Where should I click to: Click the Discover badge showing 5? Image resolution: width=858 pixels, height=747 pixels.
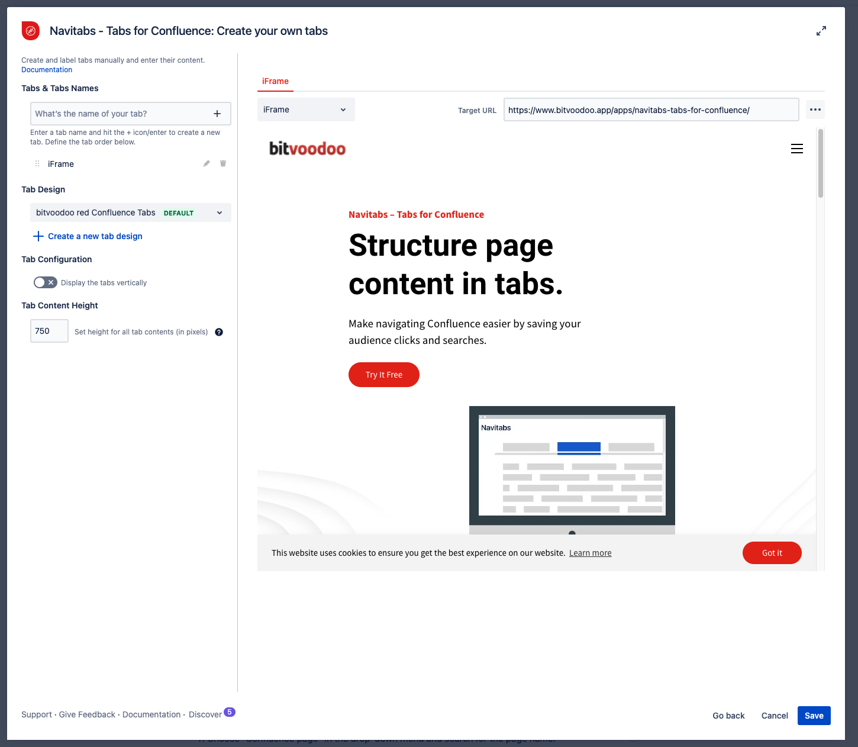pyautogui.click(x=230, y=712)
